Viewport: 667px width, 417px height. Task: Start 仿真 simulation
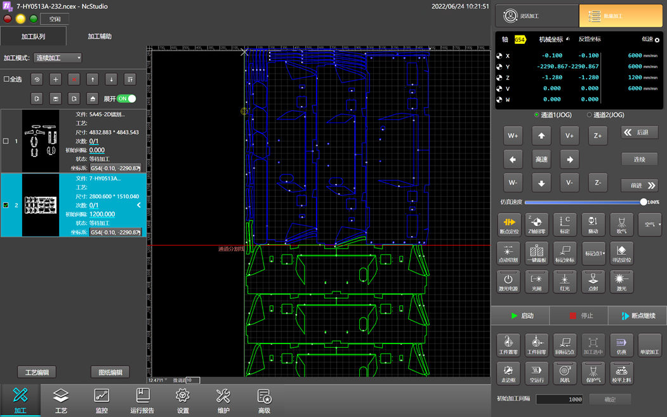621,345
